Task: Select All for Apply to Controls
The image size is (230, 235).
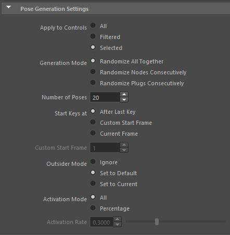Action: pyautogui.click(x=93, y=25)
